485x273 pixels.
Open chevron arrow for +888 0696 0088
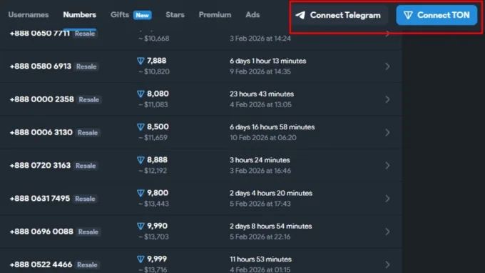[x=387, y=232]
